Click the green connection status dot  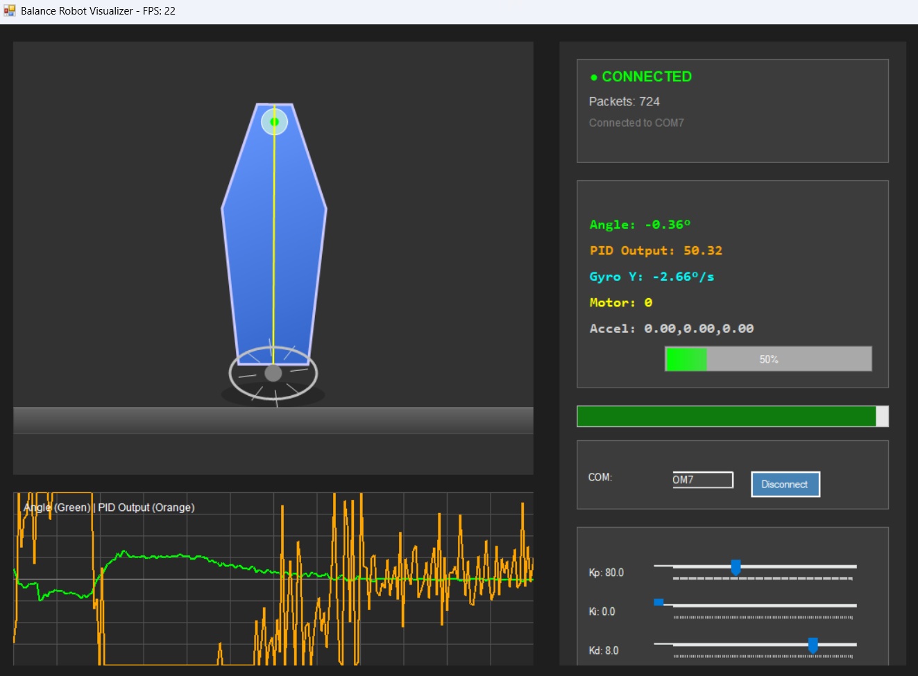(x=593, y=78)
